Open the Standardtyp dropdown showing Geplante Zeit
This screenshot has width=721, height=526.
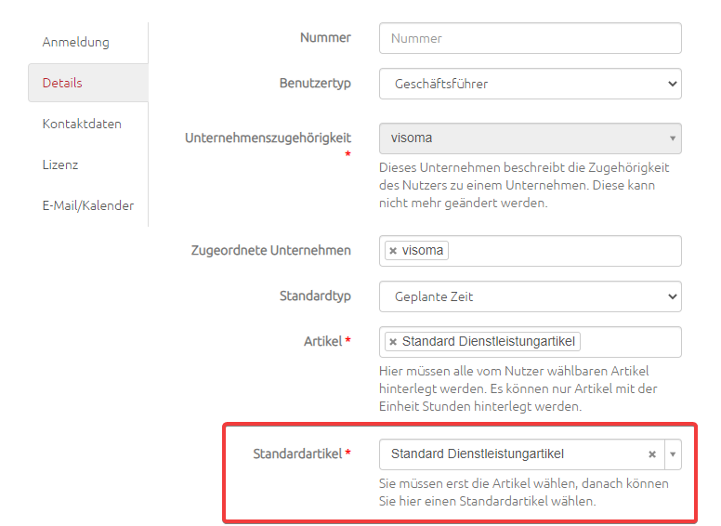coord(531,296)
